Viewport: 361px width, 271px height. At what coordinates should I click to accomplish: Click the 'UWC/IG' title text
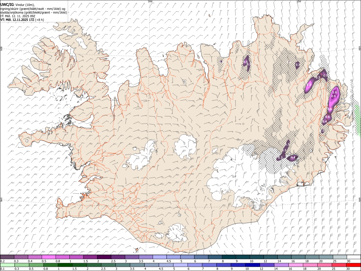pyautogui.click(x=7, y=5)
